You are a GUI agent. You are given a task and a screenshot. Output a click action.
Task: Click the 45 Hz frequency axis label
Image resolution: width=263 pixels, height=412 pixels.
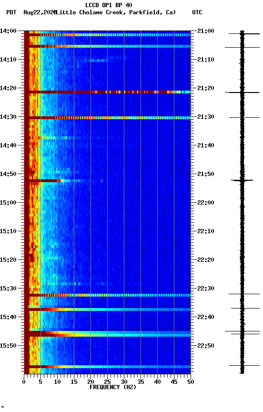(x=174, y=382)
